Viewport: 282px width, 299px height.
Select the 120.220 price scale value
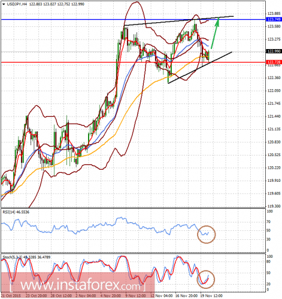point(274,167)
